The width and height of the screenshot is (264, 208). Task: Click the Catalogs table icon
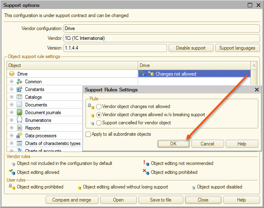coord(19,97)
